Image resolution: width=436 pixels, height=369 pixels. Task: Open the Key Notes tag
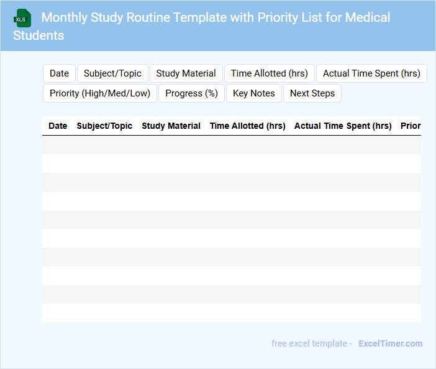click(253, 93)
